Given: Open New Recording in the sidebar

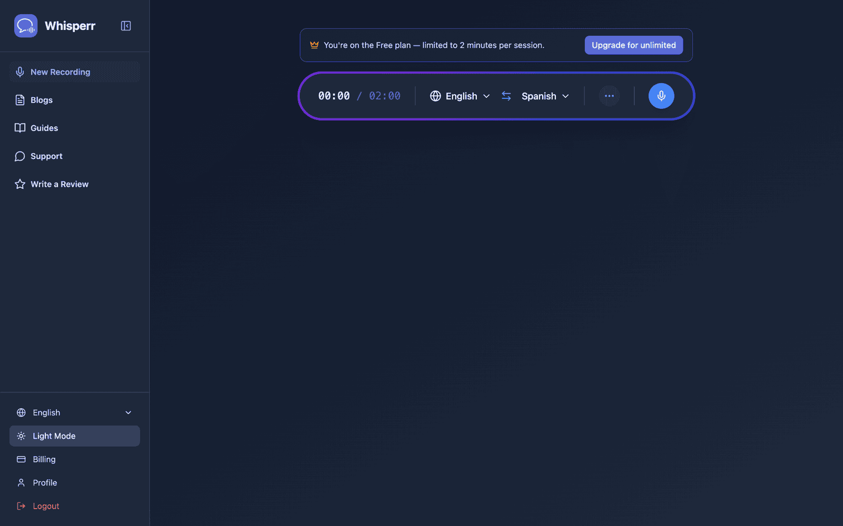Looking at the screenshot, I should click(75, 72).
